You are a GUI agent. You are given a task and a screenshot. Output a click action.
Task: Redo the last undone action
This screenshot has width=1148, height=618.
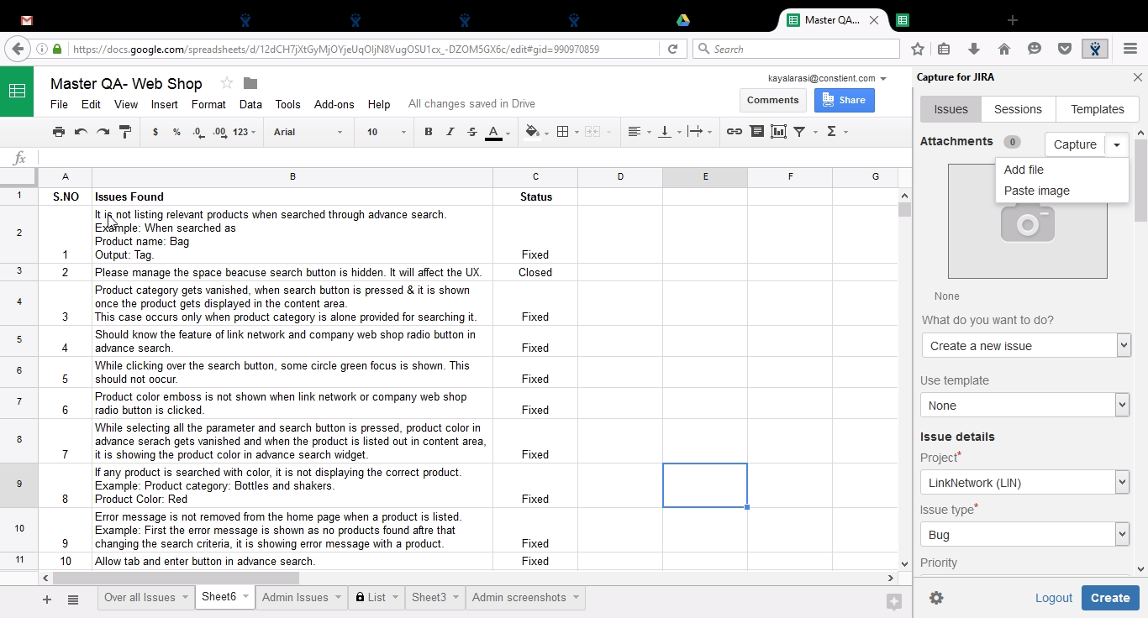[103, 132]
